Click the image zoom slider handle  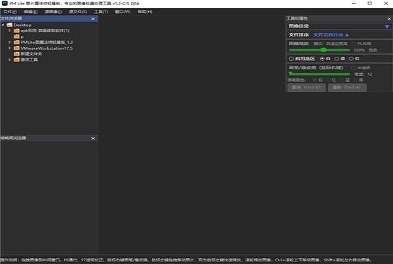pos(323,50)
